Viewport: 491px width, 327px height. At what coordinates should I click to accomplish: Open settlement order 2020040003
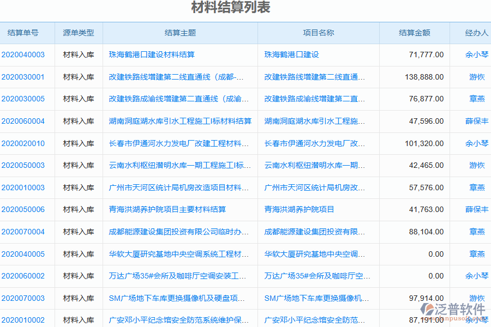click(24, 55)
